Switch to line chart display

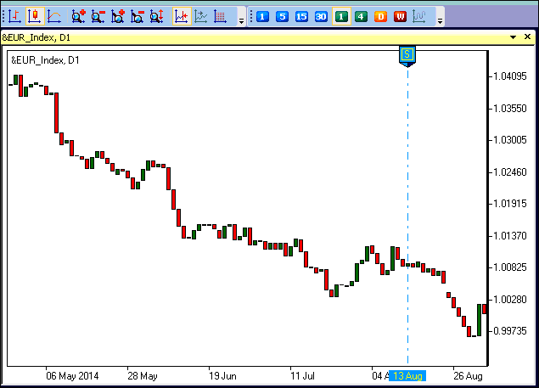pos(54,16)
